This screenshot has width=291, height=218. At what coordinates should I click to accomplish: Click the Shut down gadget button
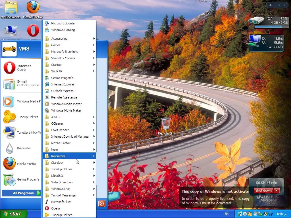(x=263, y=190)
